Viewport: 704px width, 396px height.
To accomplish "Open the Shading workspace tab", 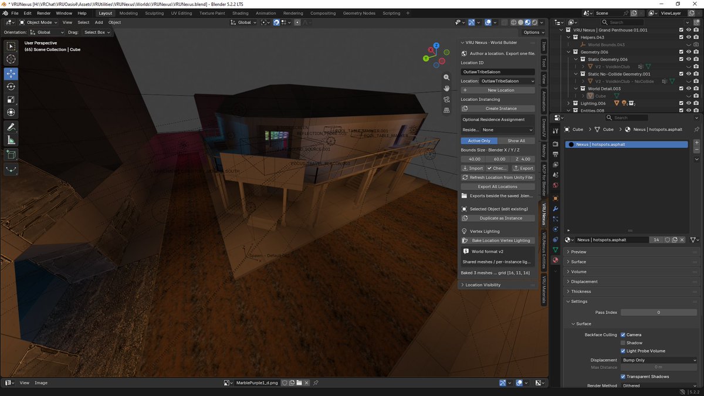I will pyautogui.click(x=240, y=13).
